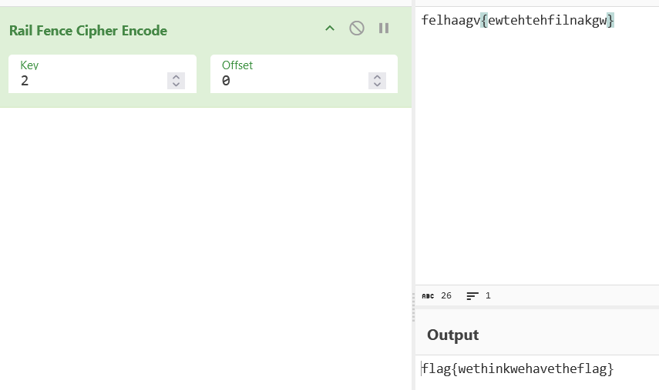659x390 pixels.
Task: Click the ABC character count icon
Action: 428,296
